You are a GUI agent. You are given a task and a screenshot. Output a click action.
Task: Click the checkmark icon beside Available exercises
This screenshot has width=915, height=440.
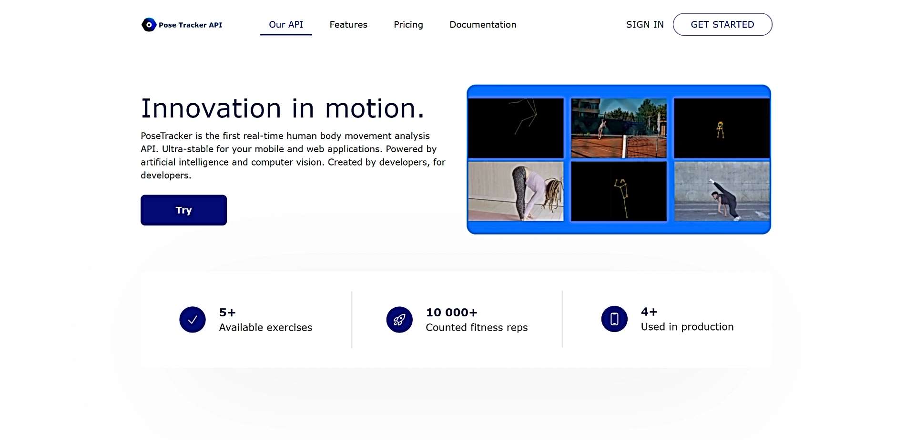tap(192, 319)
